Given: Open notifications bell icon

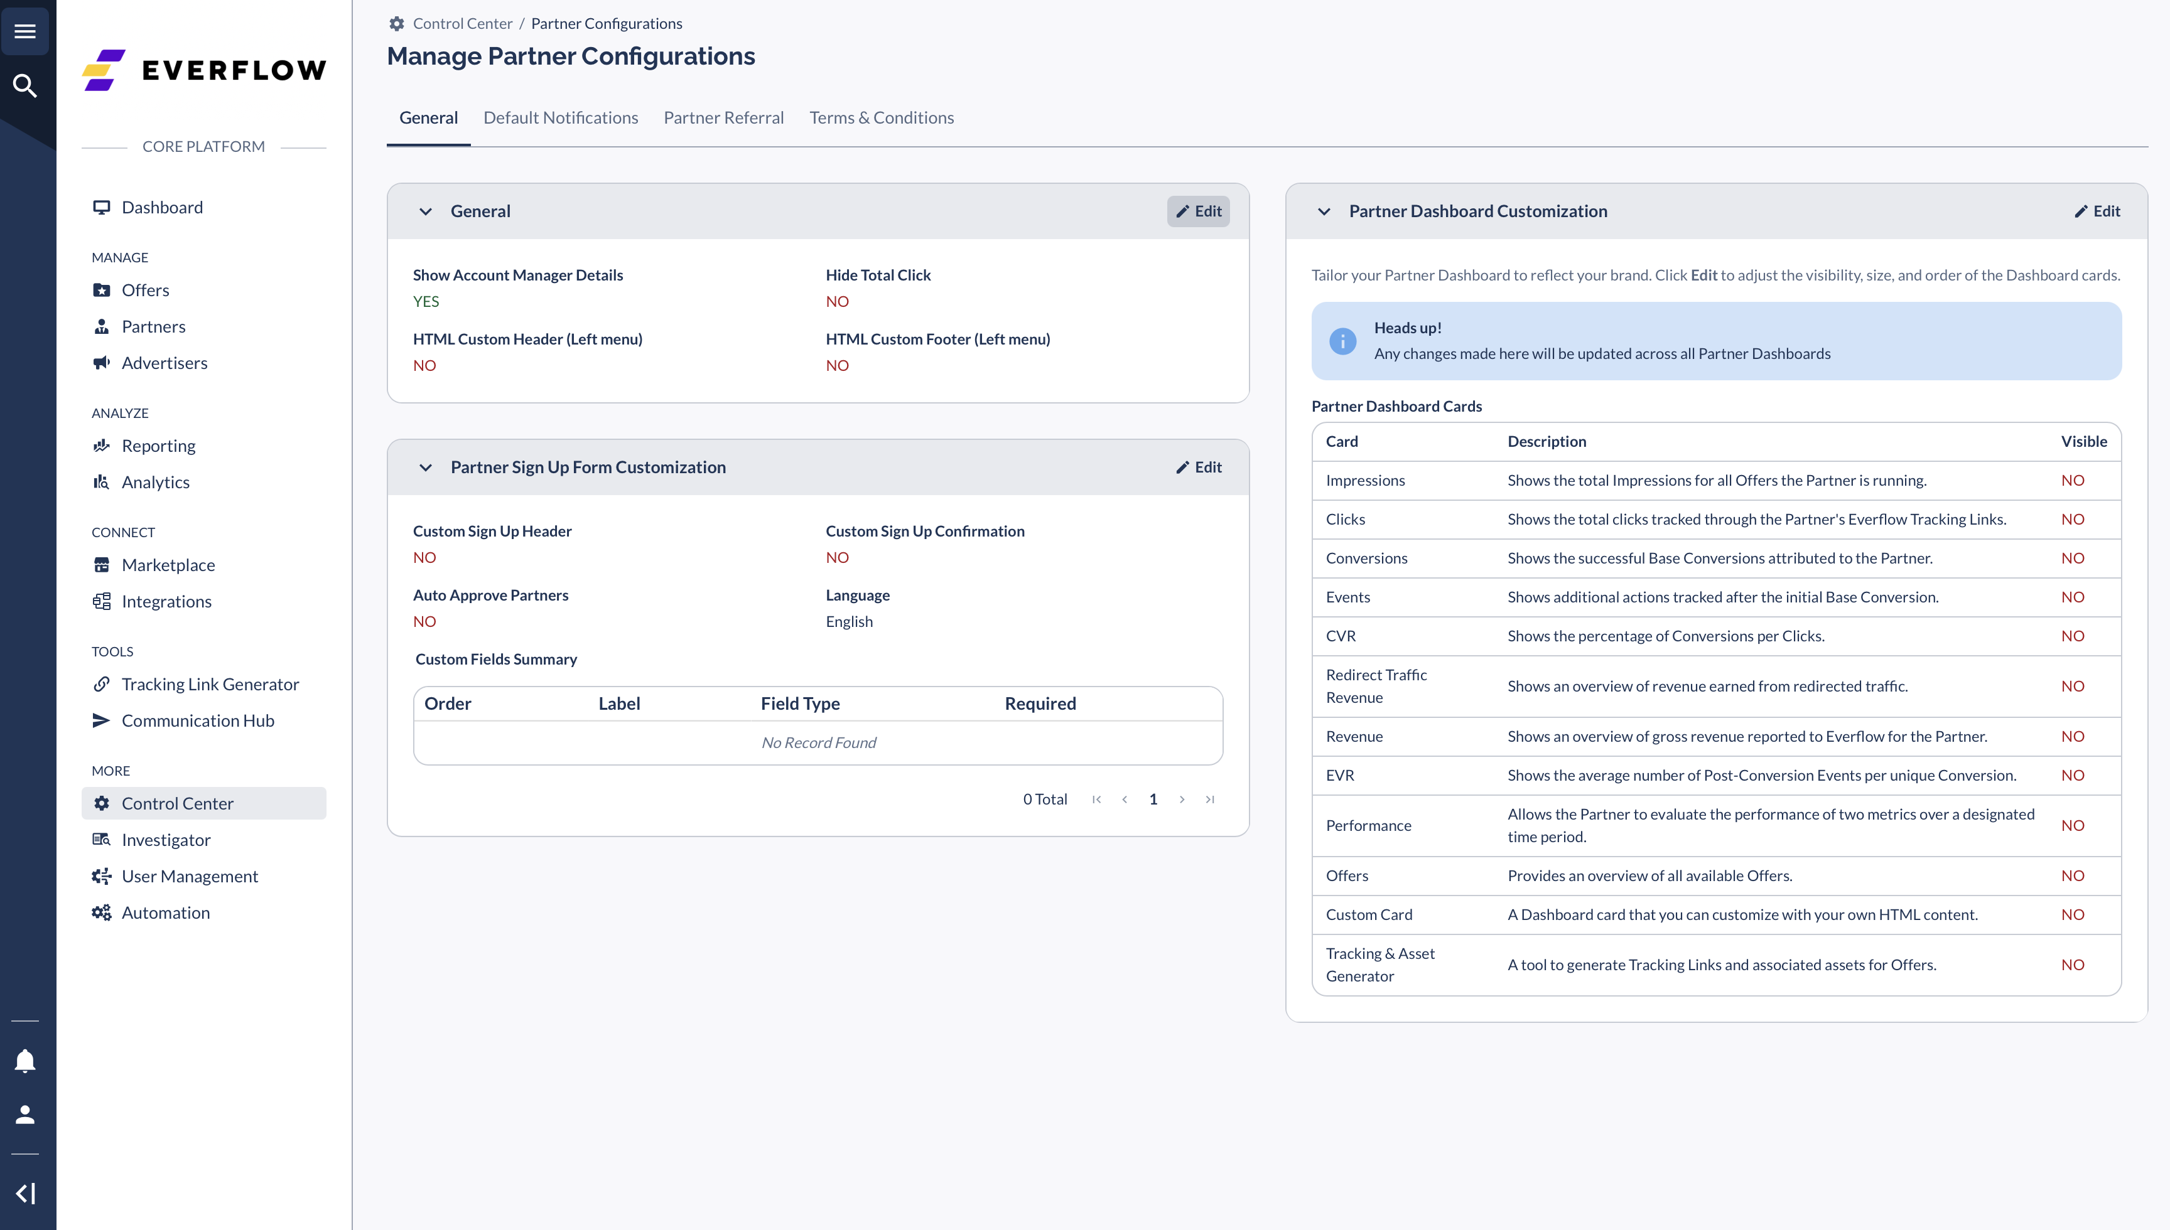Looking at the screenshot, I should point(25,1061).
